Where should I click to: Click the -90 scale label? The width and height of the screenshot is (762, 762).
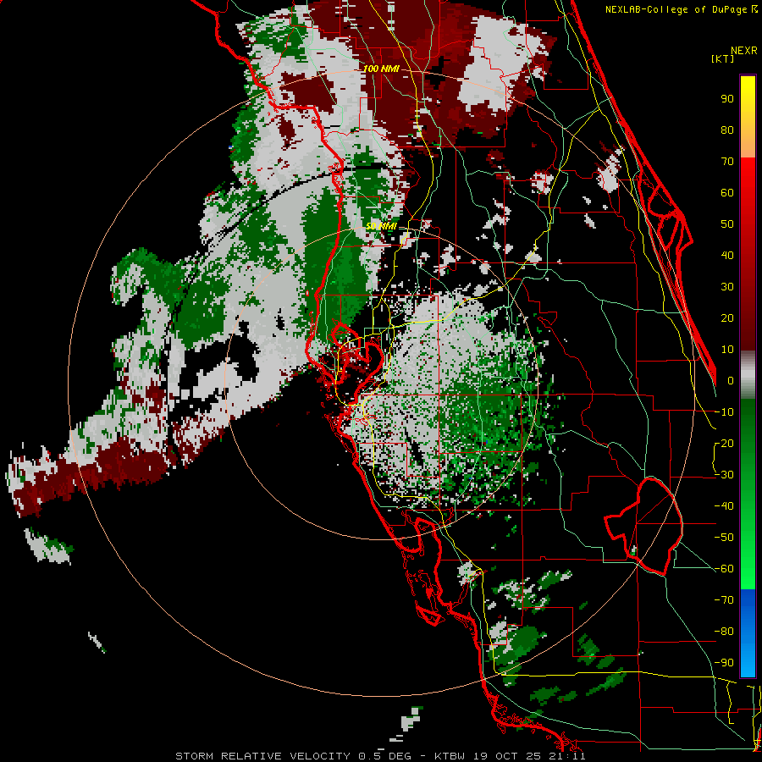[724, 663]
